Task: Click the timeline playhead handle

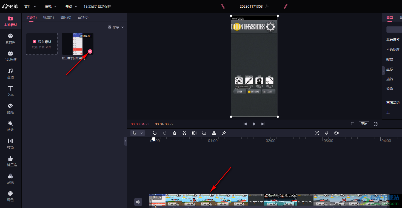Action: coord(154,140)
